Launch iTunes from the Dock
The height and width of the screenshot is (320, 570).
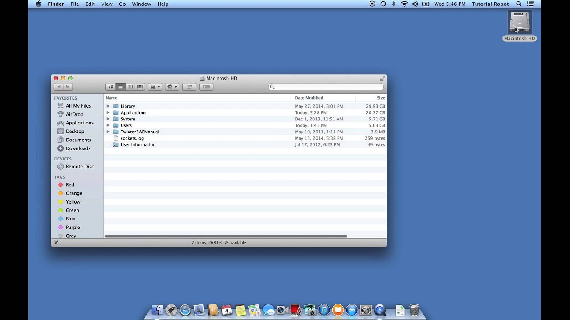pyautogui.click(x=324, y=310)
